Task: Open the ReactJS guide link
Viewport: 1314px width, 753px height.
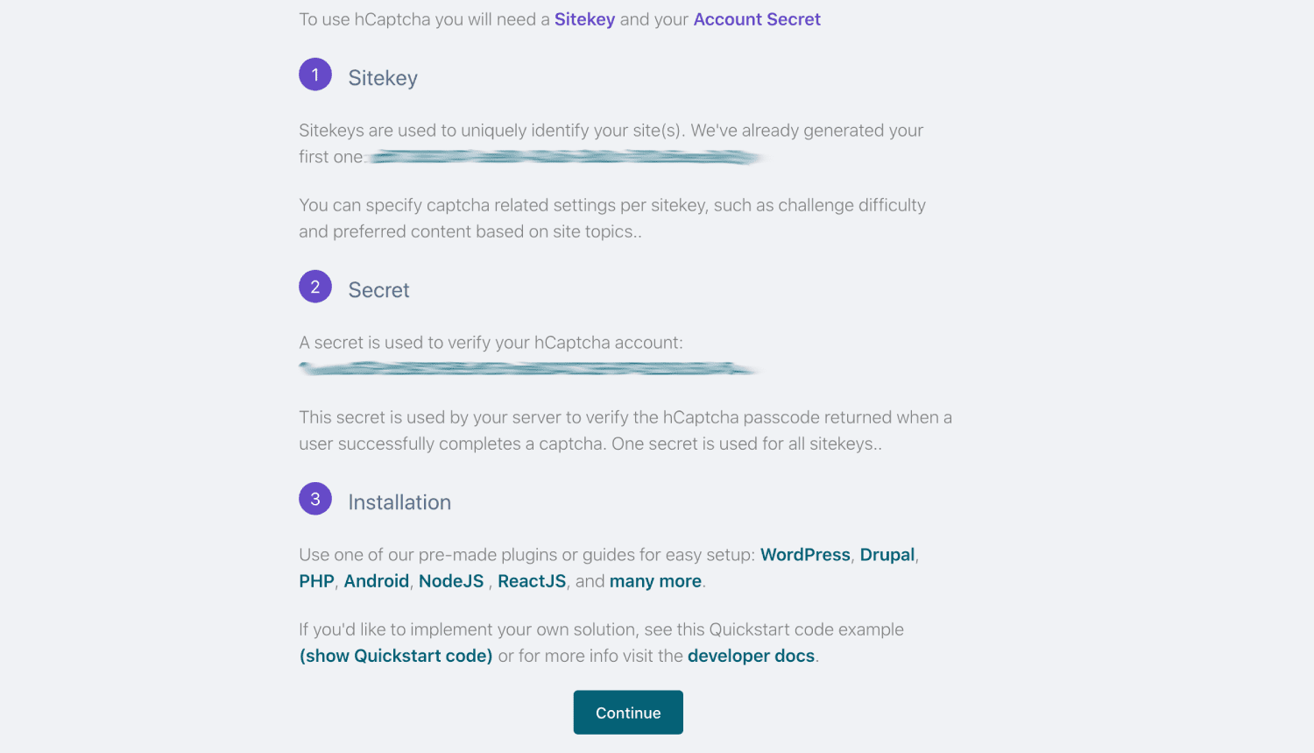Action: pos(532,581)
